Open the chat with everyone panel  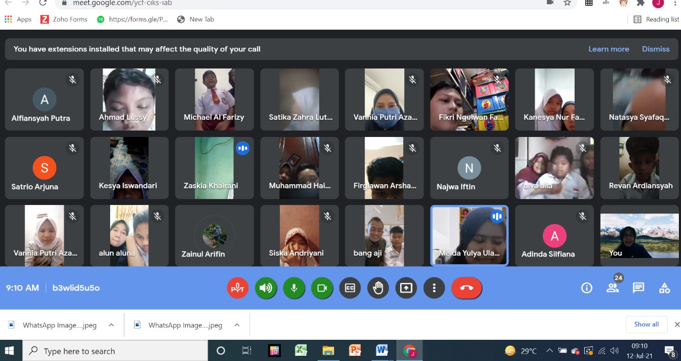click(x=638, y=288)
